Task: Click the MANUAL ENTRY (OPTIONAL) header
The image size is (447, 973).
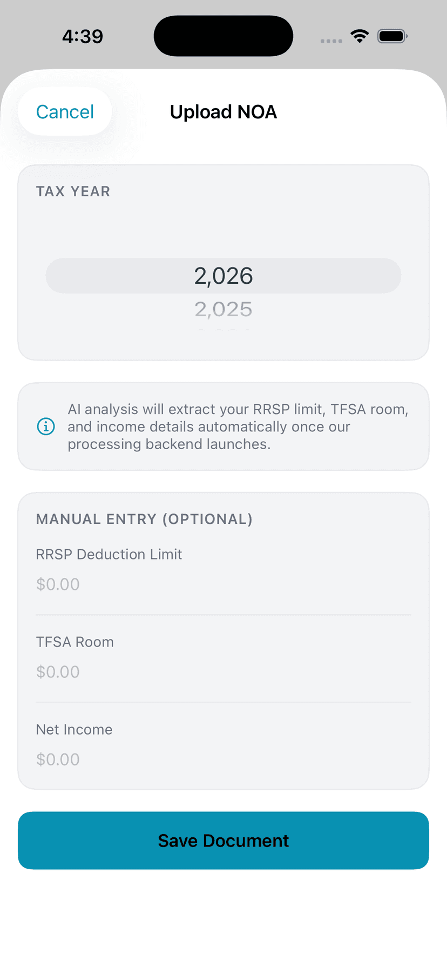Action: [144, 519]
